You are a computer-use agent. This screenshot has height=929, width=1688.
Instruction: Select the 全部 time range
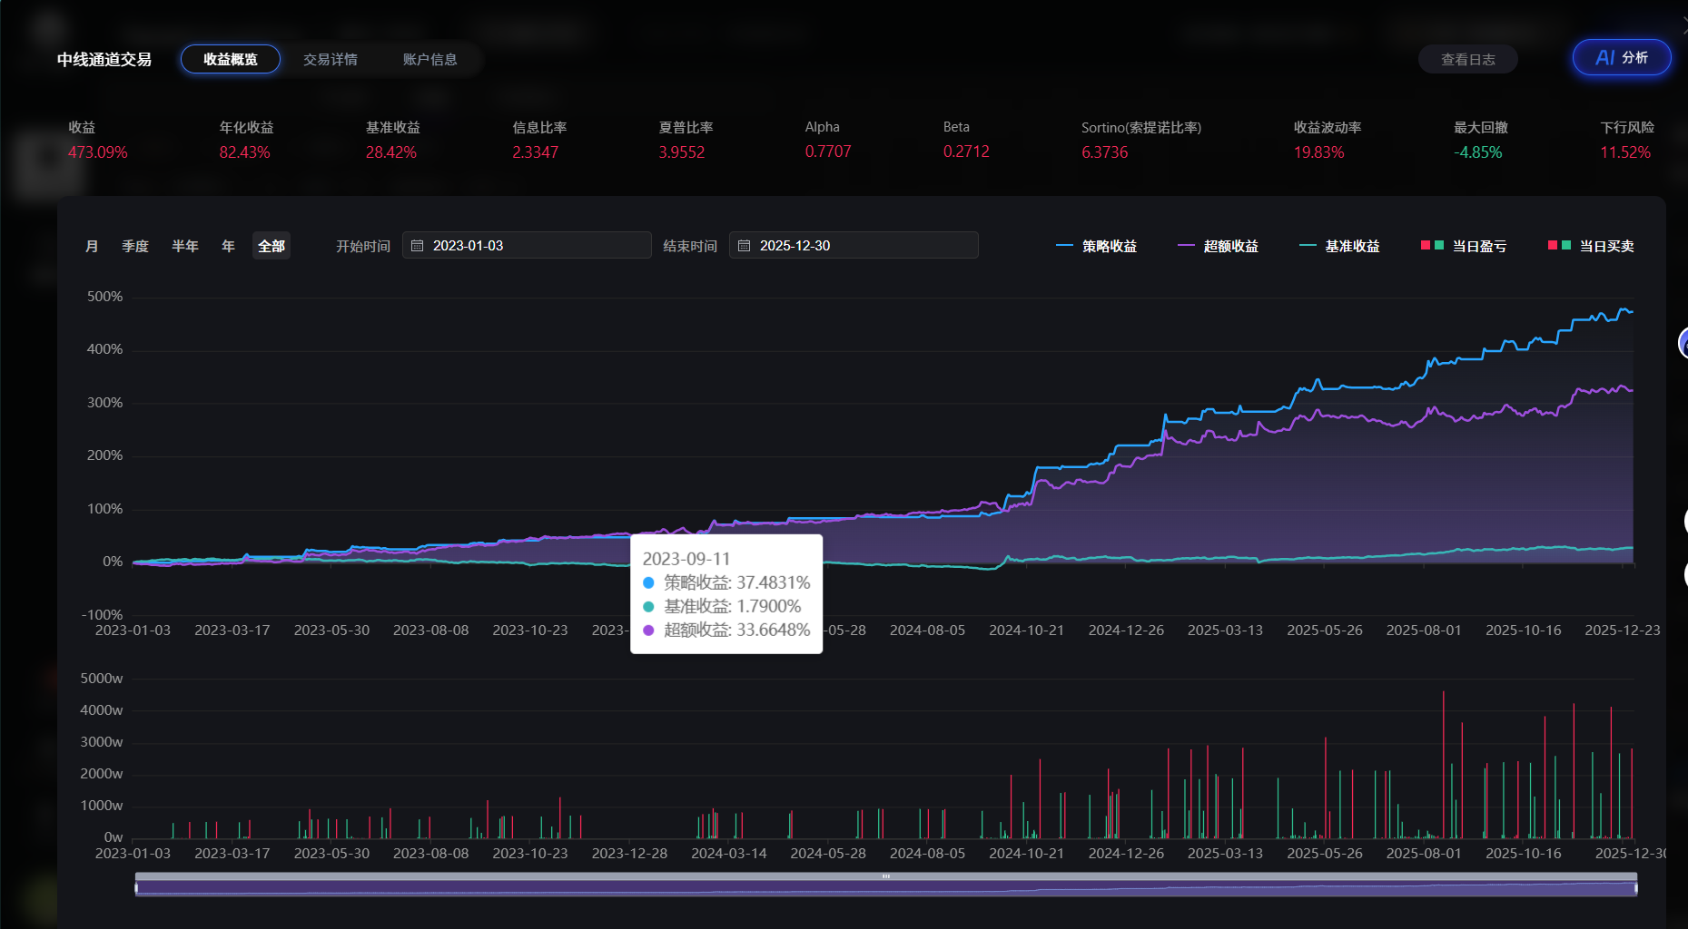(x=271, y=246)
